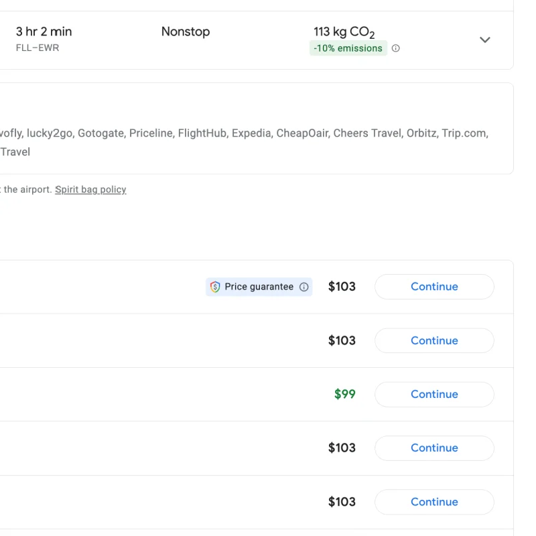
Task: Click the Nonstop label
Action: (x=186, y=31)
